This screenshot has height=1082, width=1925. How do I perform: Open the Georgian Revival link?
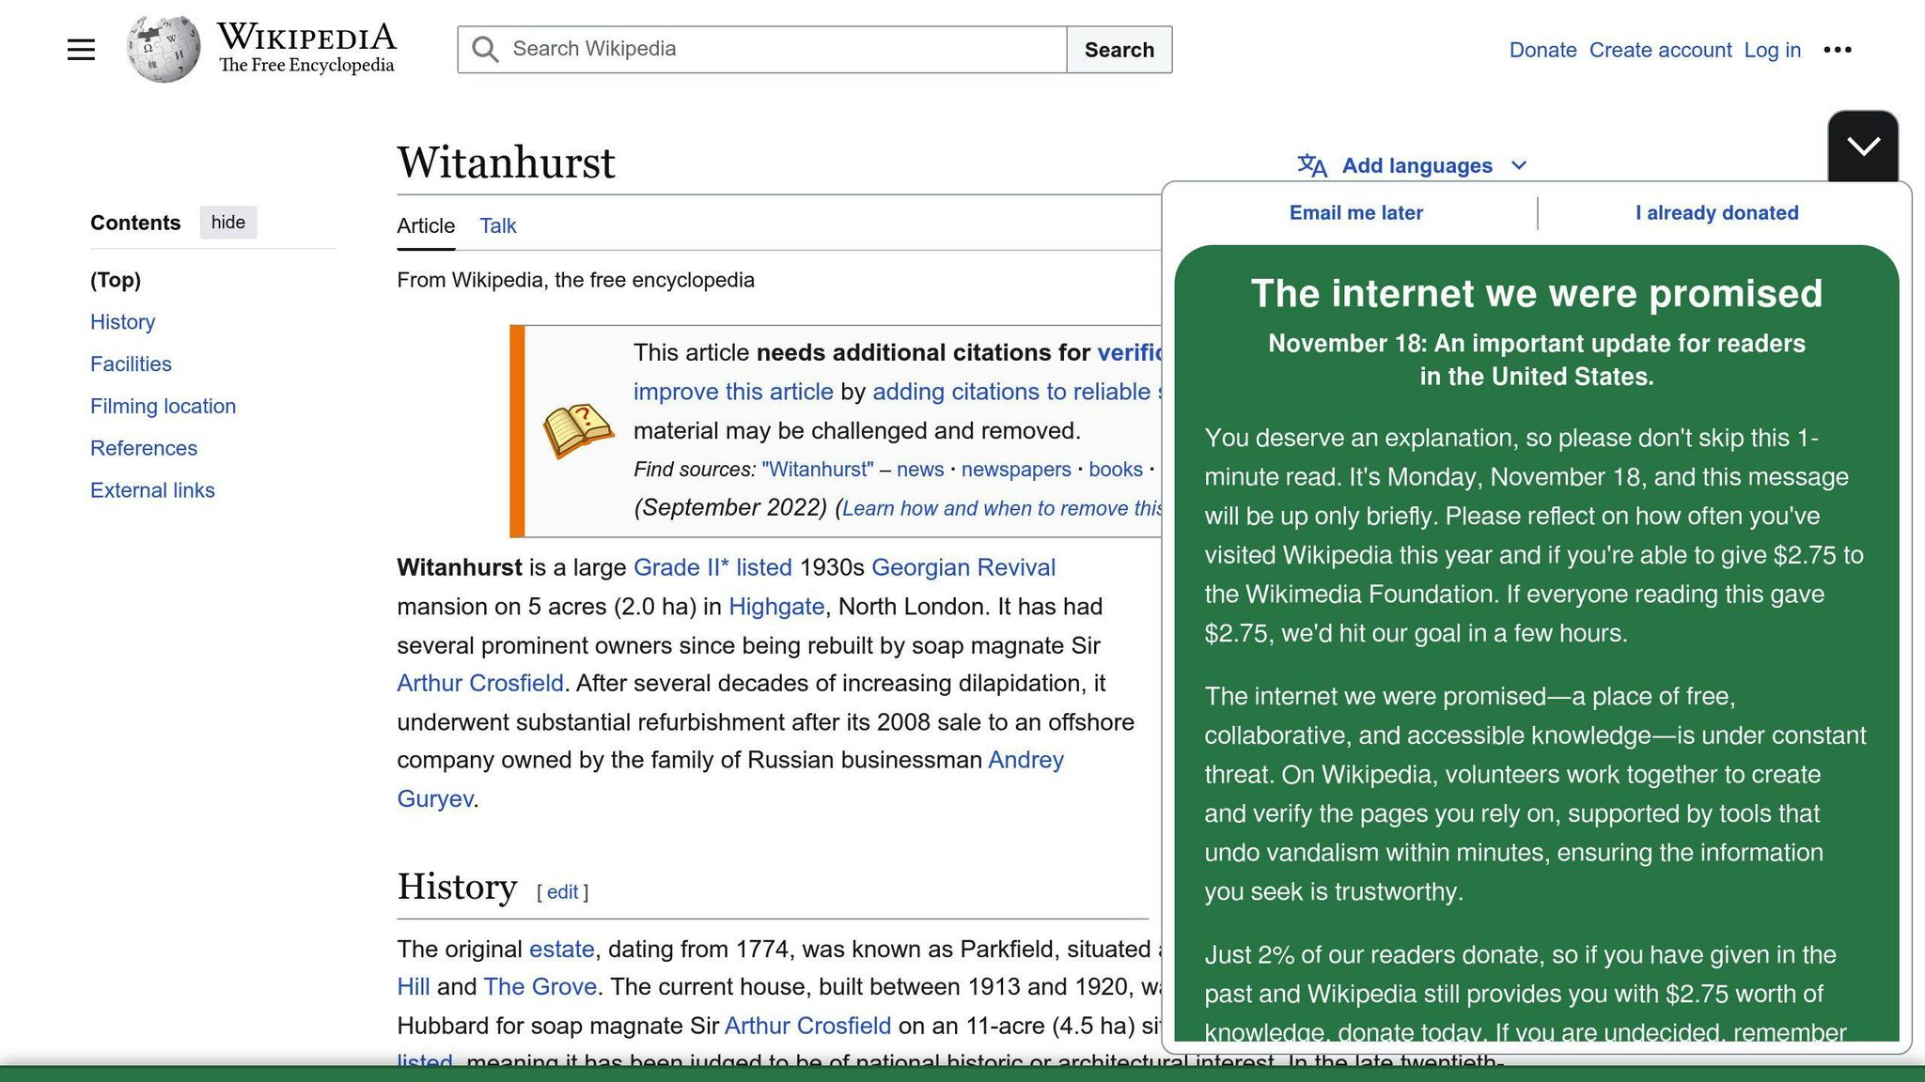[x=962, y=568]
